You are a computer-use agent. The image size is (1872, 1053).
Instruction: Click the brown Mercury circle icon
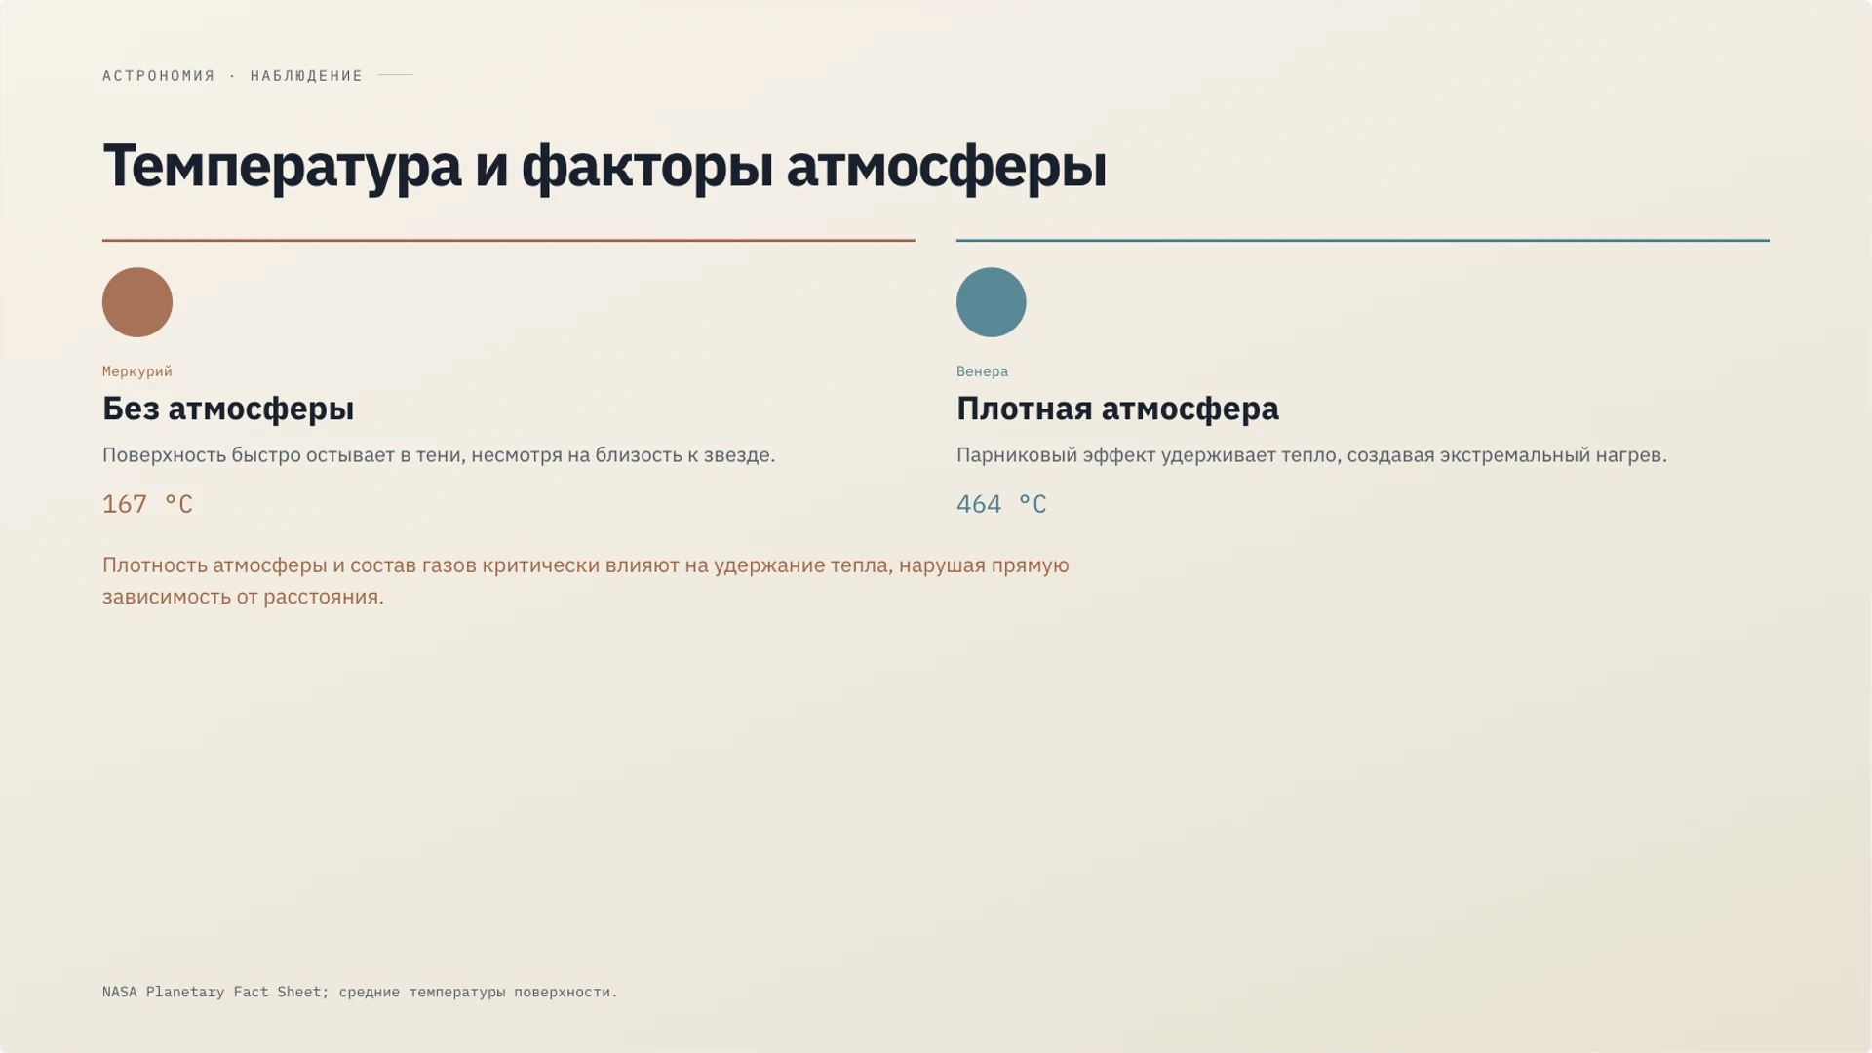(x=137, y=302)
